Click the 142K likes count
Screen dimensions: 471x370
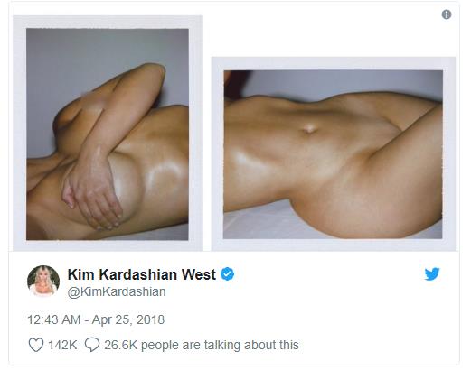(x=62, y=345)
